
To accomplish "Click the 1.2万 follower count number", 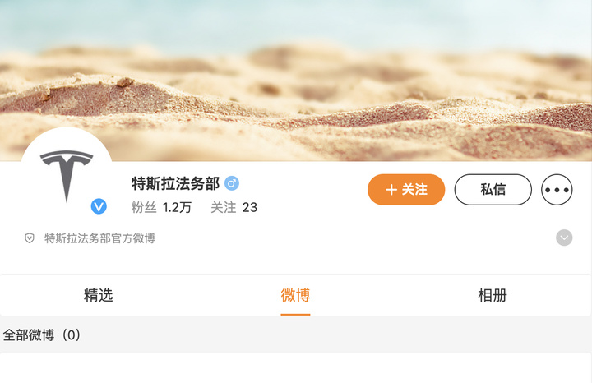I will pos(177,207).
